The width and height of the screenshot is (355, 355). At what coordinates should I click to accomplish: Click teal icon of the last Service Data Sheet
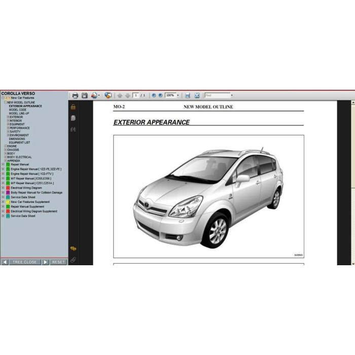(8, 216)
